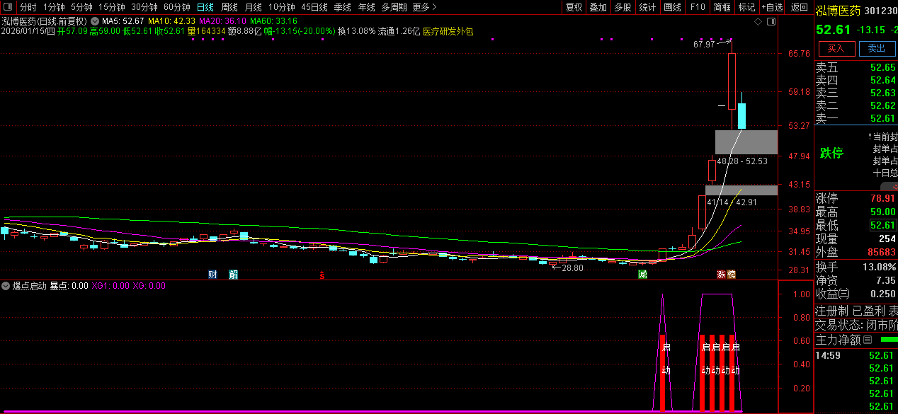Switch to 月线 monthly chart
The image size is (898, 414).
point(253,7)
